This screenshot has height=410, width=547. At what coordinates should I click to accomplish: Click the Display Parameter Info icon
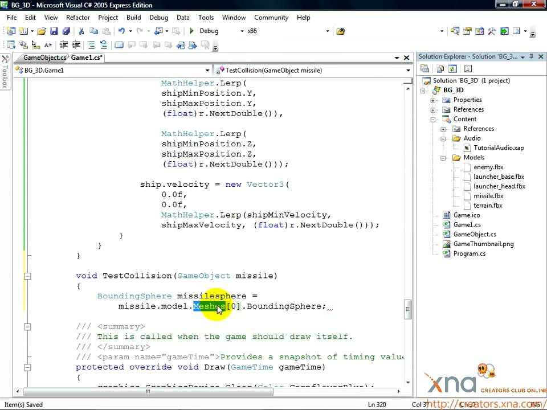(23, 44)
